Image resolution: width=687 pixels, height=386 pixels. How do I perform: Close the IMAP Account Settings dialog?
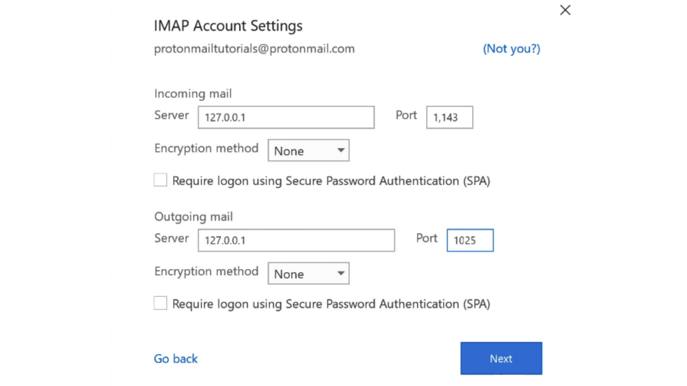(565, 10)
